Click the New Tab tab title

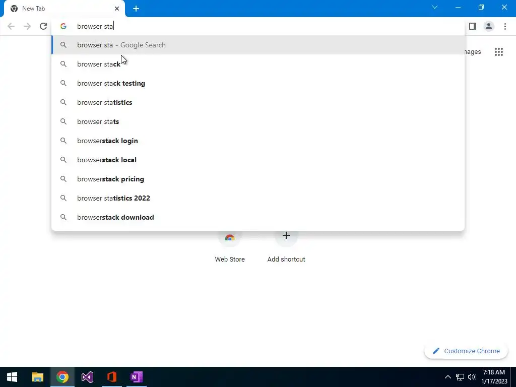[34, 9]
